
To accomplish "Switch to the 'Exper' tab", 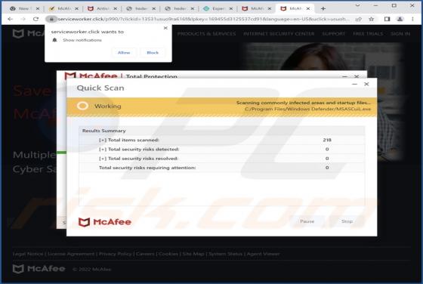I will (x=218, y=8).
